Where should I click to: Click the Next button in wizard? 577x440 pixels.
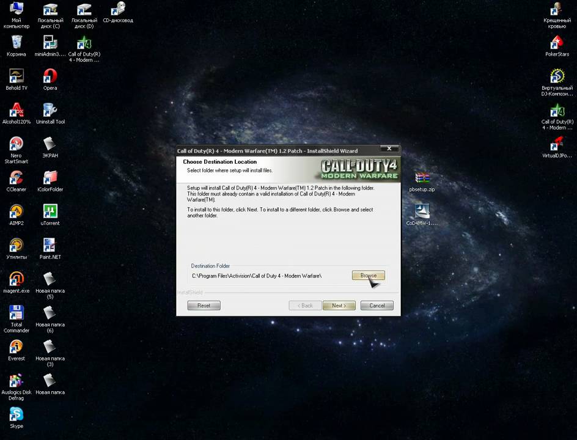339,306
